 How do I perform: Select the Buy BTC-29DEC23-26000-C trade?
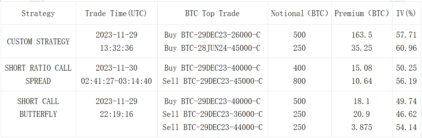click(212, 35)
